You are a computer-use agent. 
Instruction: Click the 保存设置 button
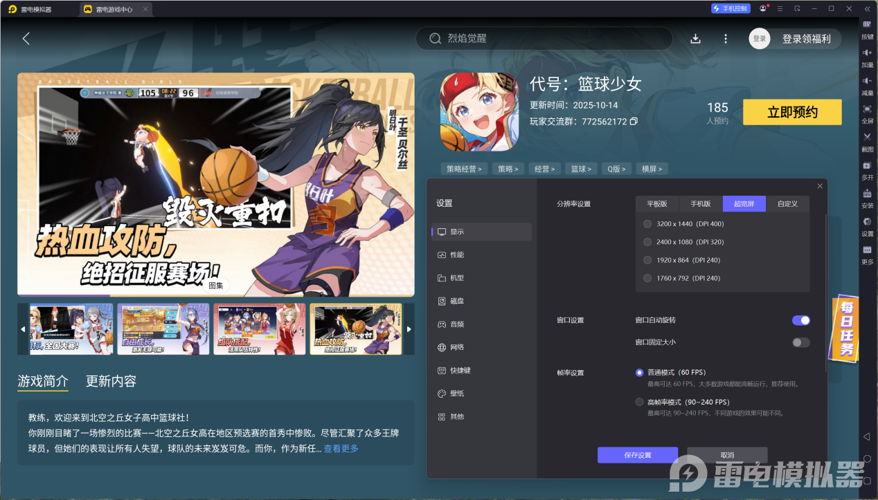pyautogui.click(x=637, y=455)
